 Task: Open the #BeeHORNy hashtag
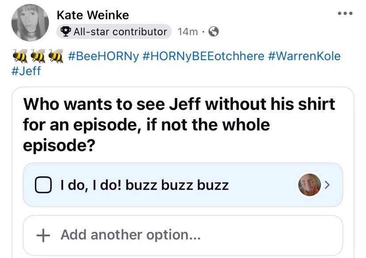[103, 56]
